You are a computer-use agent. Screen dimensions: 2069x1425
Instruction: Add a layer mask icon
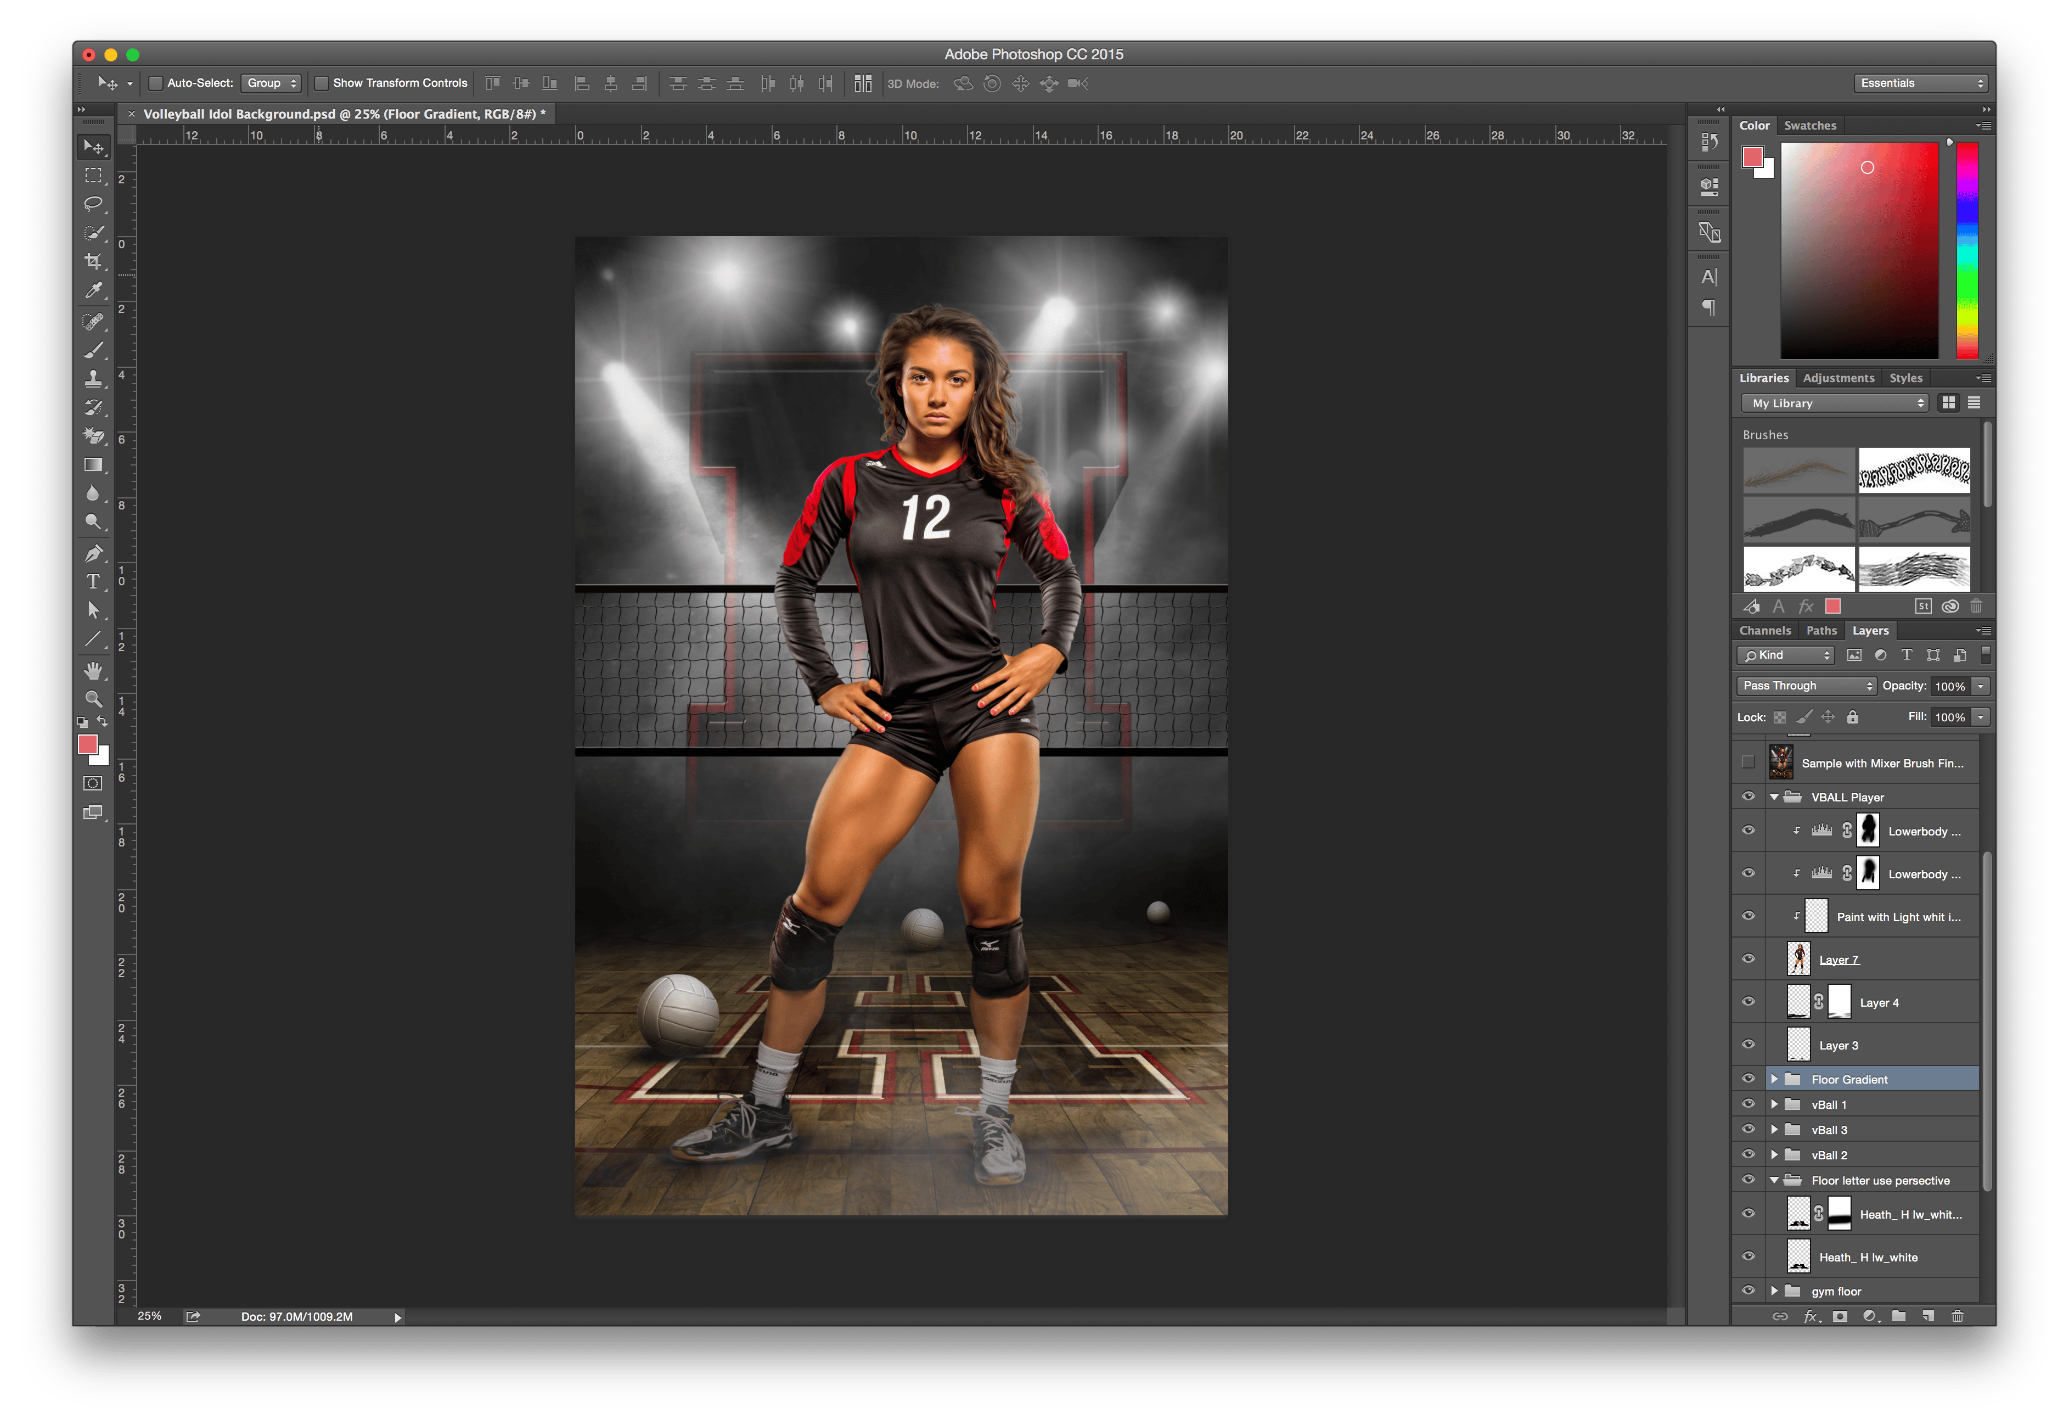[x=1840, y=1316]
